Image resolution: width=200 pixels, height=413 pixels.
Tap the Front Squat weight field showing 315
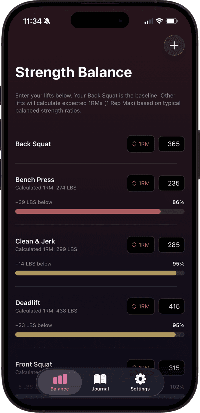171,368
